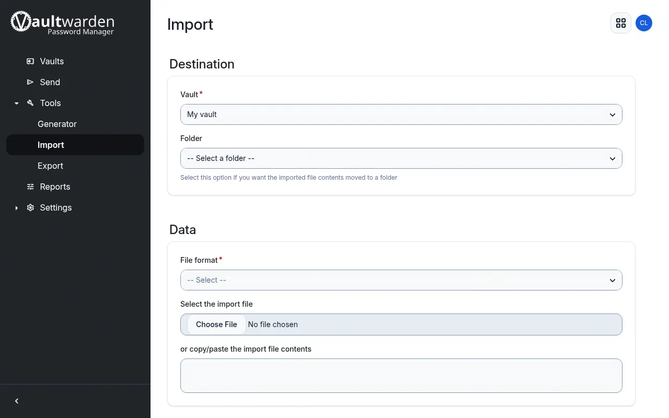Click the 'File format' field label
Image resolution: width=669 pixels, height=418 pixels.
(x=199, y=260)
